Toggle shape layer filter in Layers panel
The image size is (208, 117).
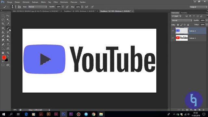(198, 16)
